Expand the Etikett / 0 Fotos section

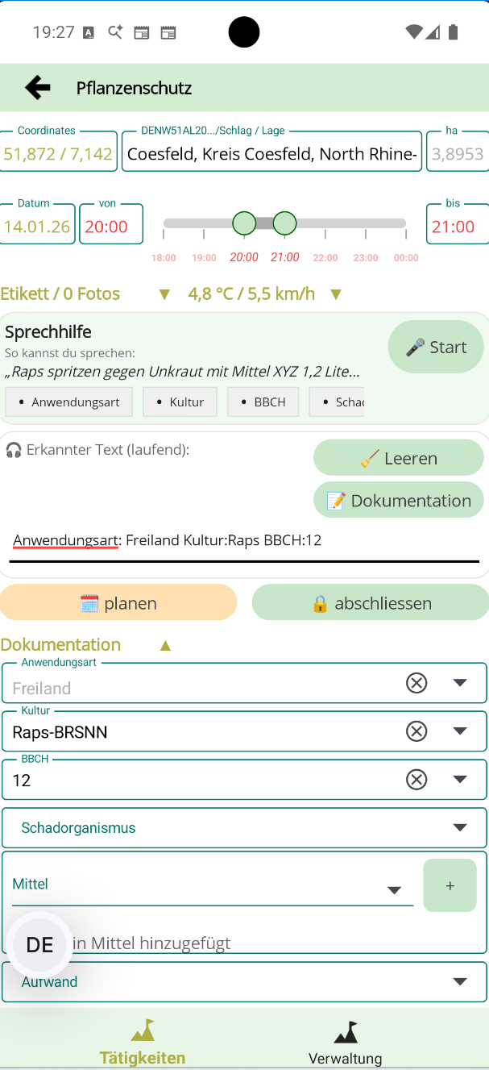tap(164, 294)
